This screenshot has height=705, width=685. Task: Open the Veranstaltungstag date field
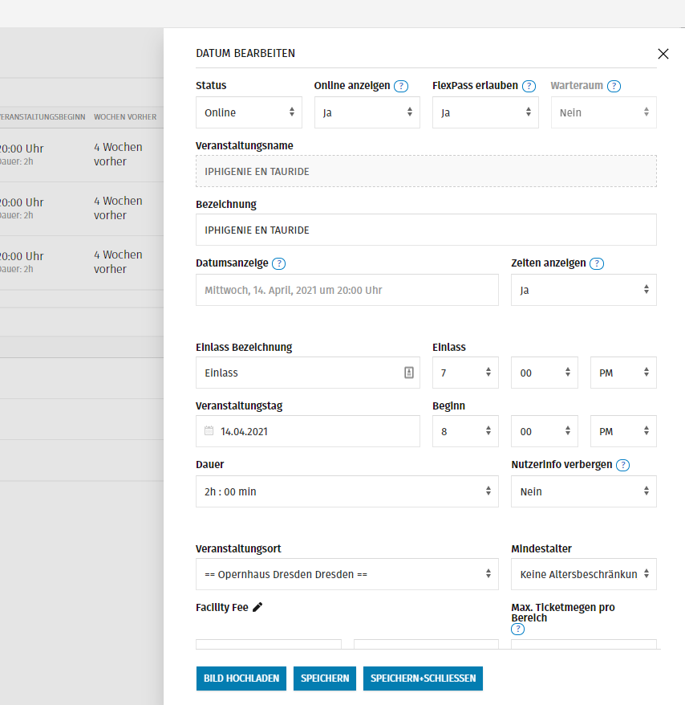pyautogui.click(x=308, y=431)
